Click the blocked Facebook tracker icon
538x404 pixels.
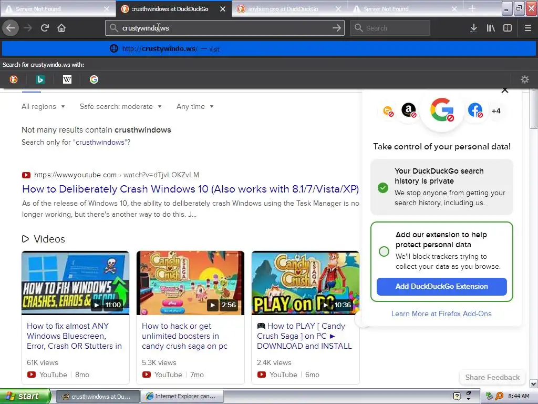(x=475, y=110)
